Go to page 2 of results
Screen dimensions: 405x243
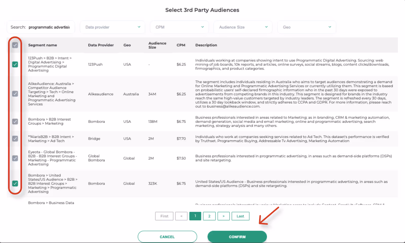pos(209,216)
